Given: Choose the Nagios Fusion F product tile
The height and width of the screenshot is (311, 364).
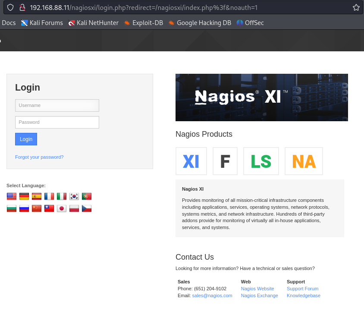Looking at the screenshot, I should point(225,161).
